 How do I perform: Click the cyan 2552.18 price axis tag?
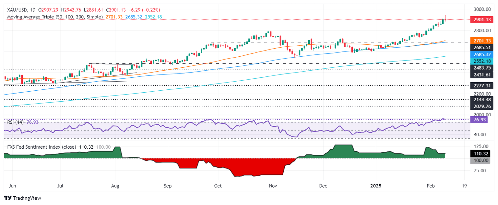482,61
